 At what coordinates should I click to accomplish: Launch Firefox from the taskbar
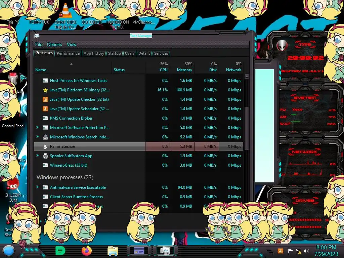(87, 251)
